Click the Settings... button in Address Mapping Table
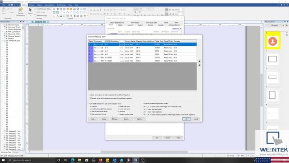The height and width of the screenshot is (163, 289). click(115, 119)
